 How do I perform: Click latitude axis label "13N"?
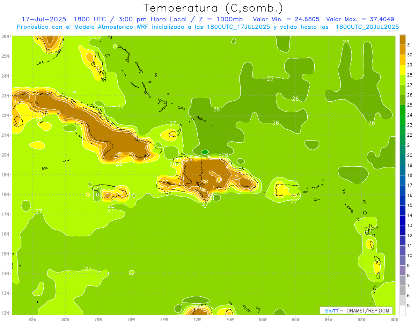tap(5, 293)
